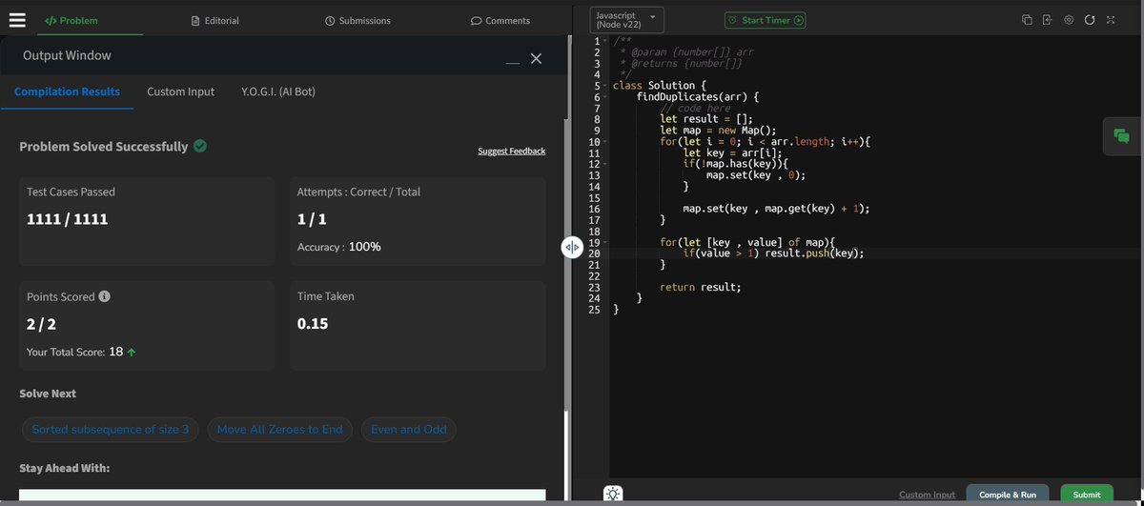The image size is (1144, 506).
Task: Collapse for loop fold at line 10
Action: (605, 142)
